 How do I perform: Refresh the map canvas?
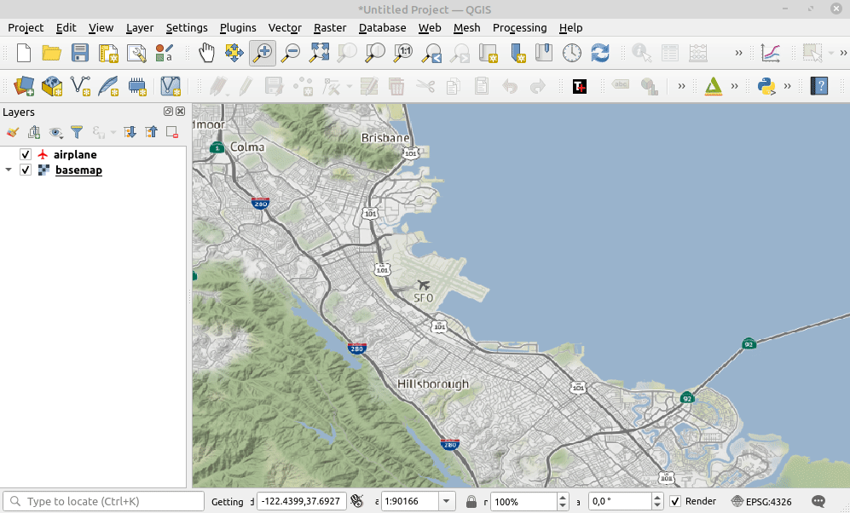click(600, 53)
